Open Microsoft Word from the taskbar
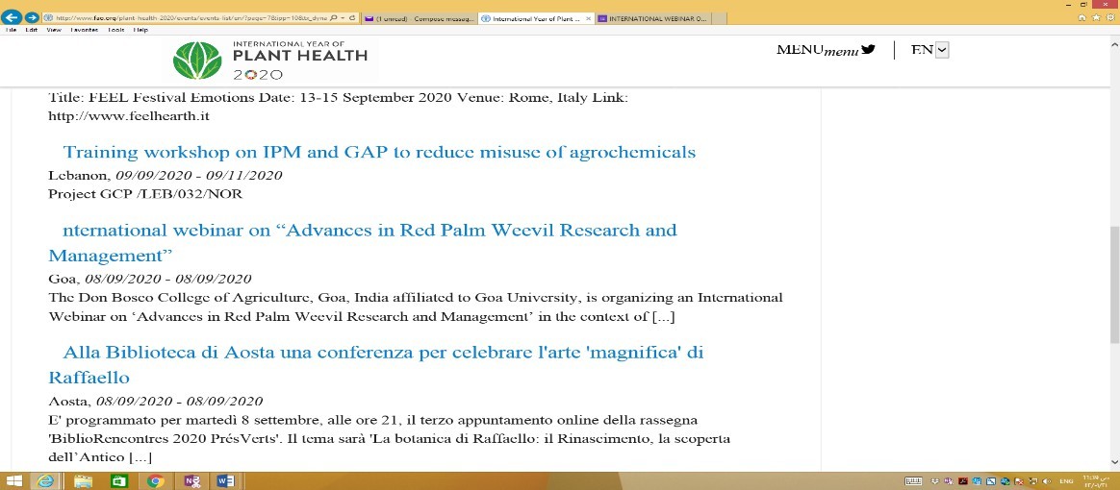Viewport: 1120px width, 490px height. (225, 481)
